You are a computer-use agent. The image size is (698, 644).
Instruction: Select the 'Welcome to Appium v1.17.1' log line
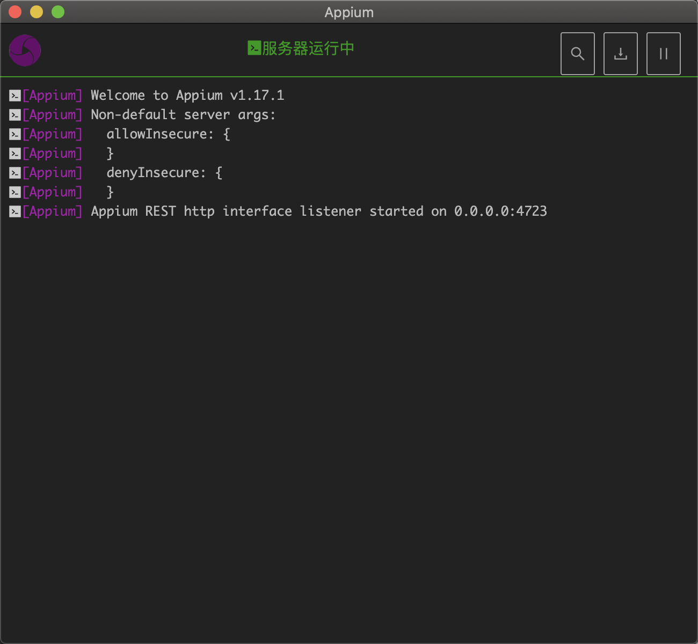[187, 96]
